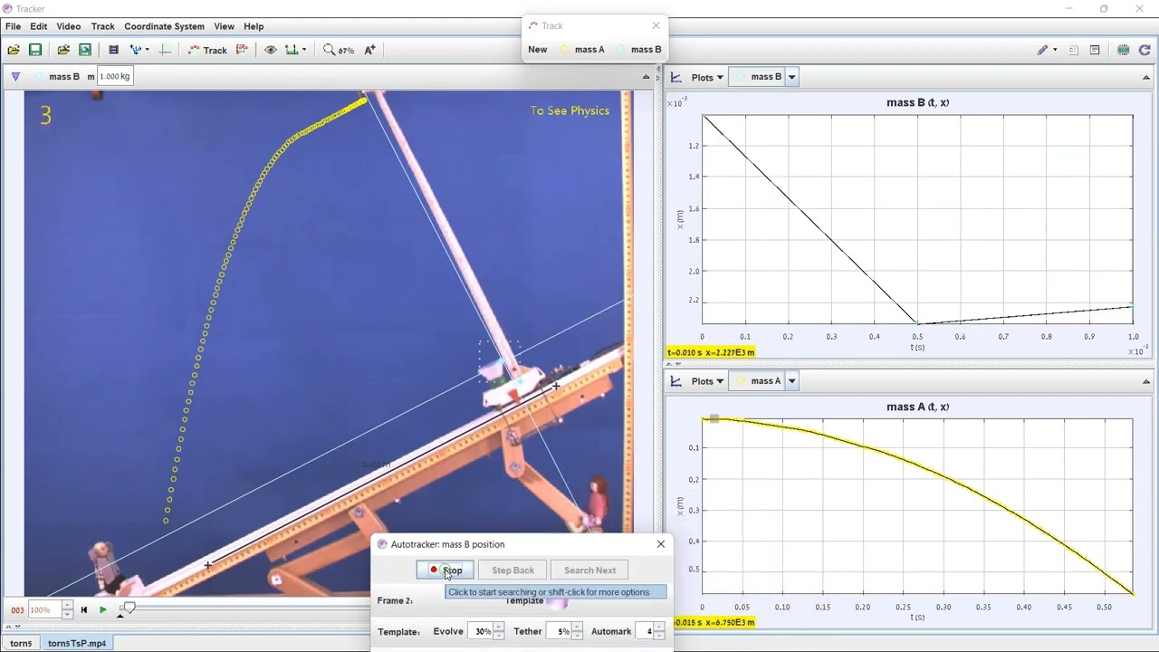The image size is (1159, 652).
Task: Open trail length dropdown arrow
Action: click(x=303, y=50)
